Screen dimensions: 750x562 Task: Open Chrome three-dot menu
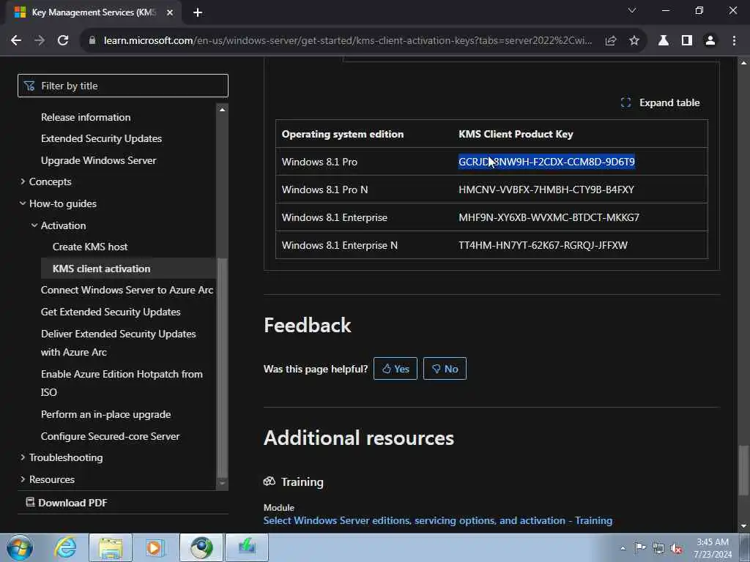[x=734, y=41]
